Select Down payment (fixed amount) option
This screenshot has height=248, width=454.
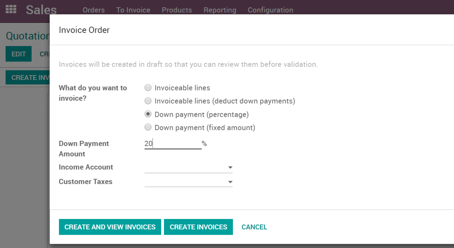(x=148, y=127)
